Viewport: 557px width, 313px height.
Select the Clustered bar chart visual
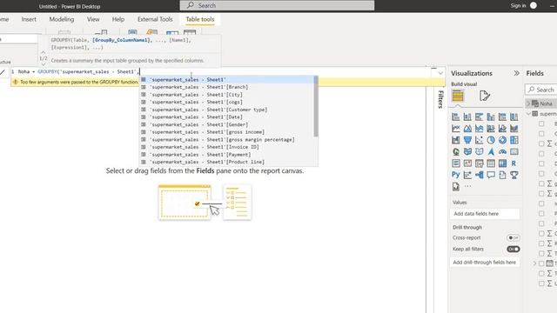[x=480, y=117]
